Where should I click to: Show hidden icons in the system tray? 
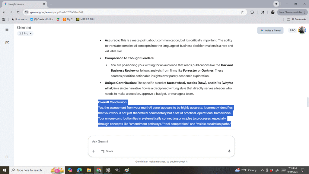262,170
